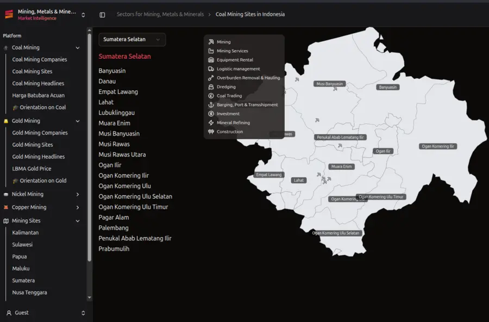The height and width of the screenshot is (322, 489).
Task: Click the Construction icon
Action: click(211, 132)
